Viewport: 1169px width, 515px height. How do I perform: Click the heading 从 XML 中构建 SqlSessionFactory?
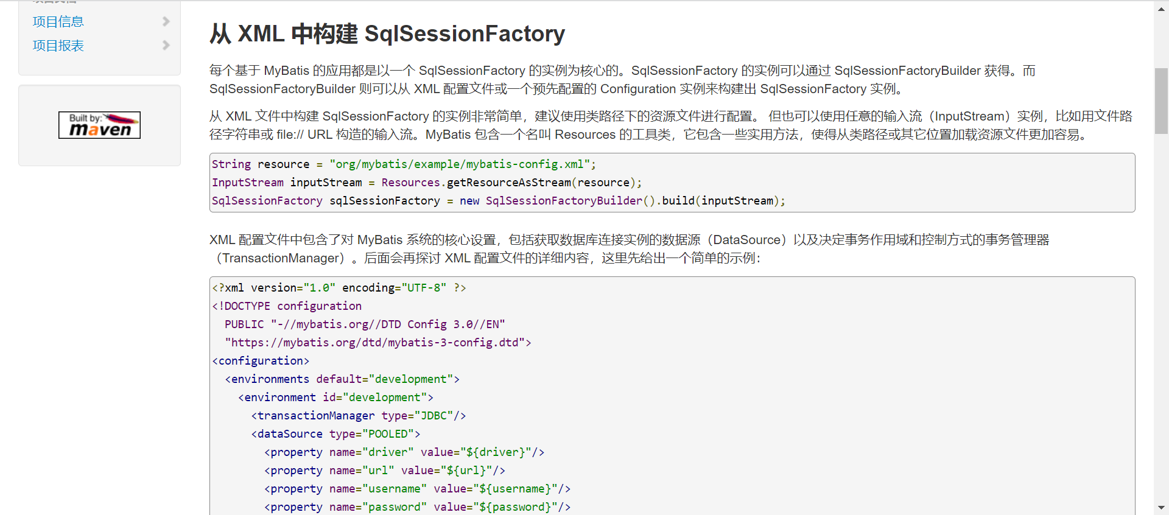[x=387, y=34]
